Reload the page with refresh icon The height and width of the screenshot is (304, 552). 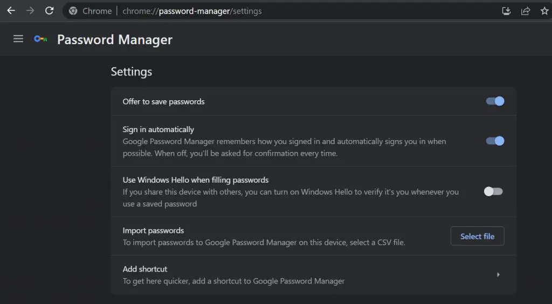pyautogui.click(x=49, y=11)
